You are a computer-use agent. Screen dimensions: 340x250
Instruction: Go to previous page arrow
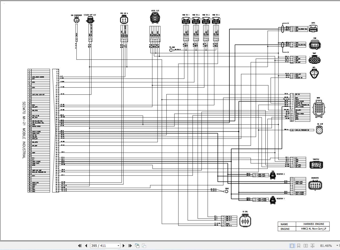click(x=86, y=246)
